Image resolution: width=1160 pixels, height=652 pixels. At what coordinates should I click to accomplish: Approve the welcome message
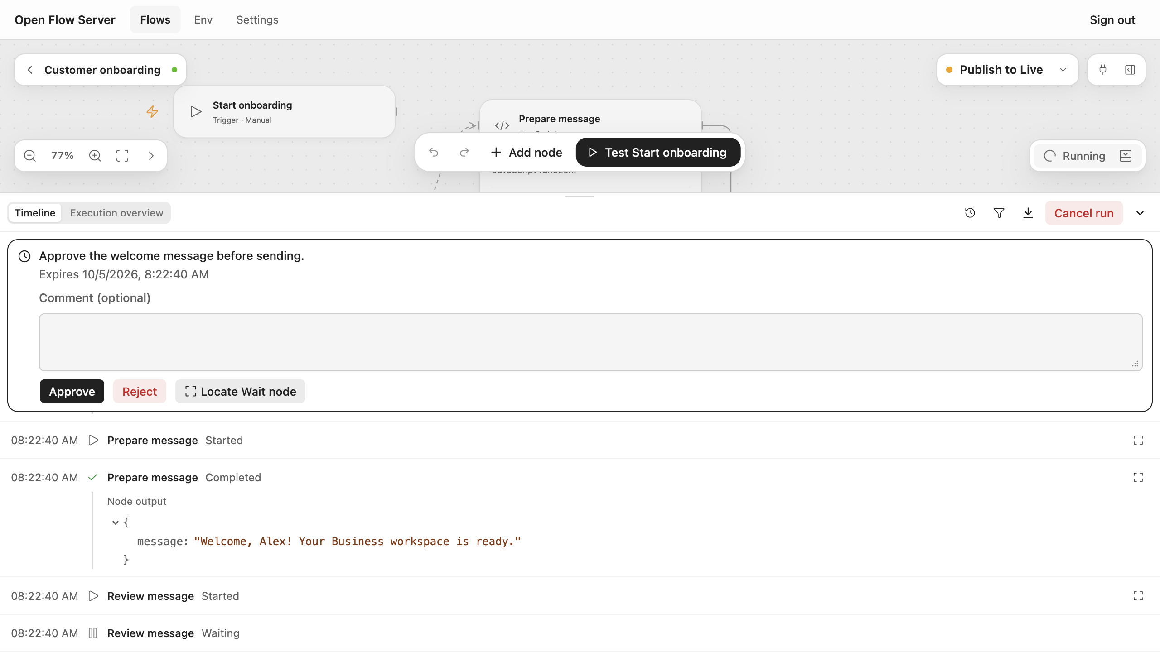72,391
